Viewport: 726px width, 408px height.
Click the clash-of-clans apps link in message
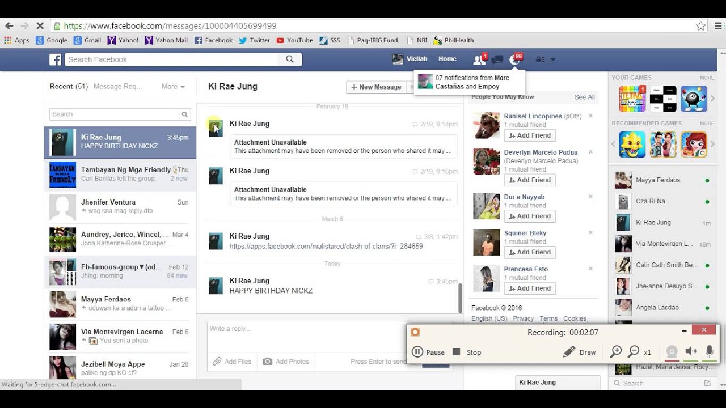tap(326, 246)
